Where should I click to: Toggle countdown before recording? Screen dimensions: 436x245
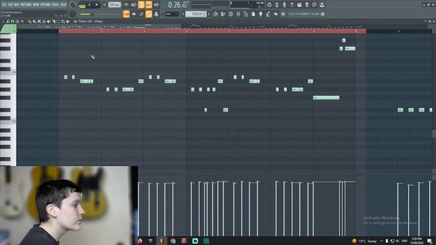point(141,5)
